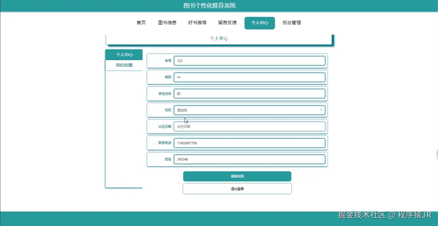Viewport: 438px width, 226px height.
Task: Click the 学号 label text
Action: [168, 61]
